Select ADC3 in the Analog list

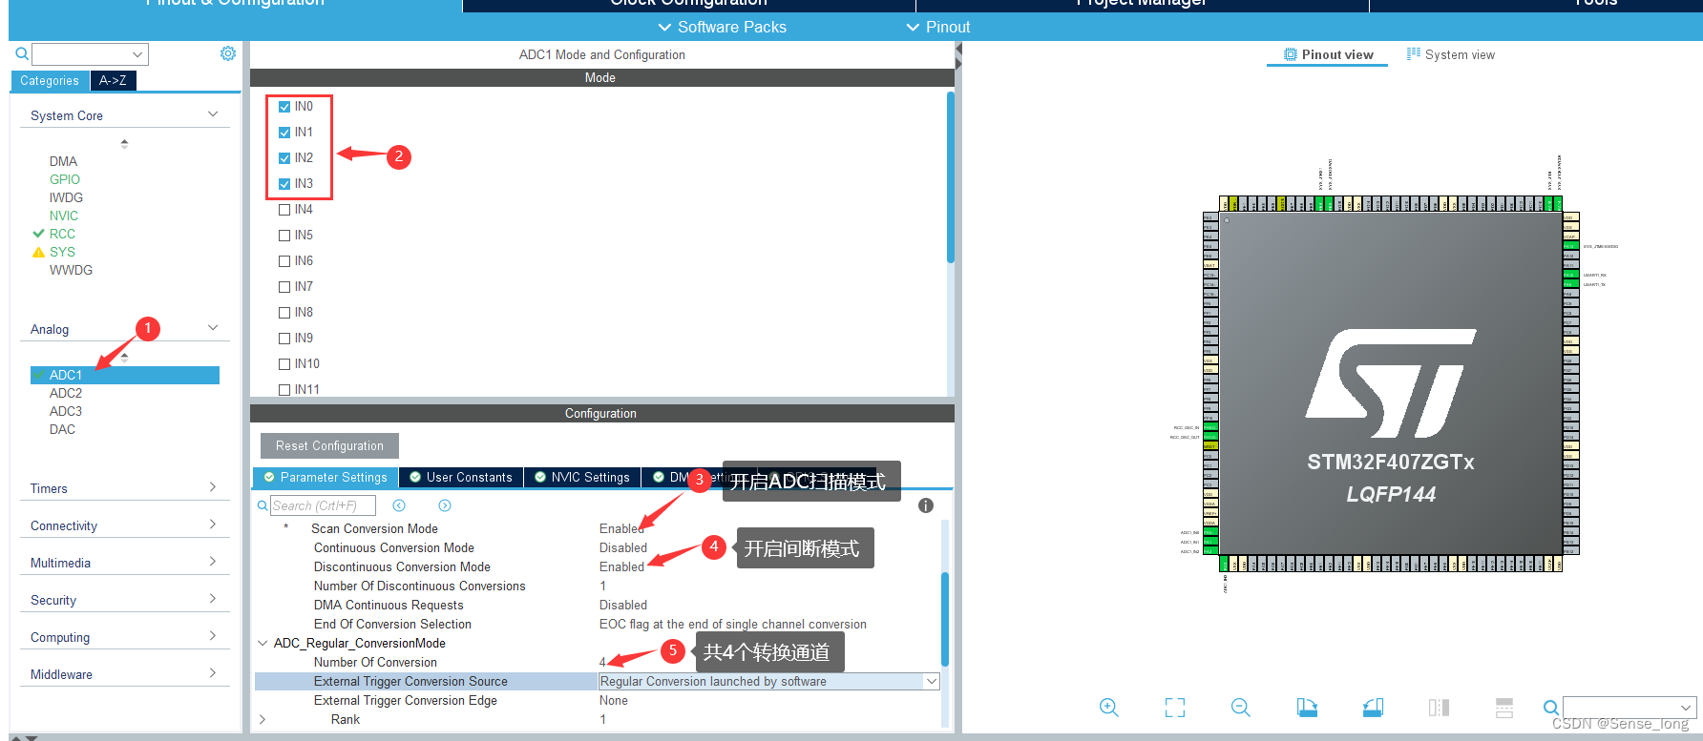pyautogui.click(x=66, y=411)
